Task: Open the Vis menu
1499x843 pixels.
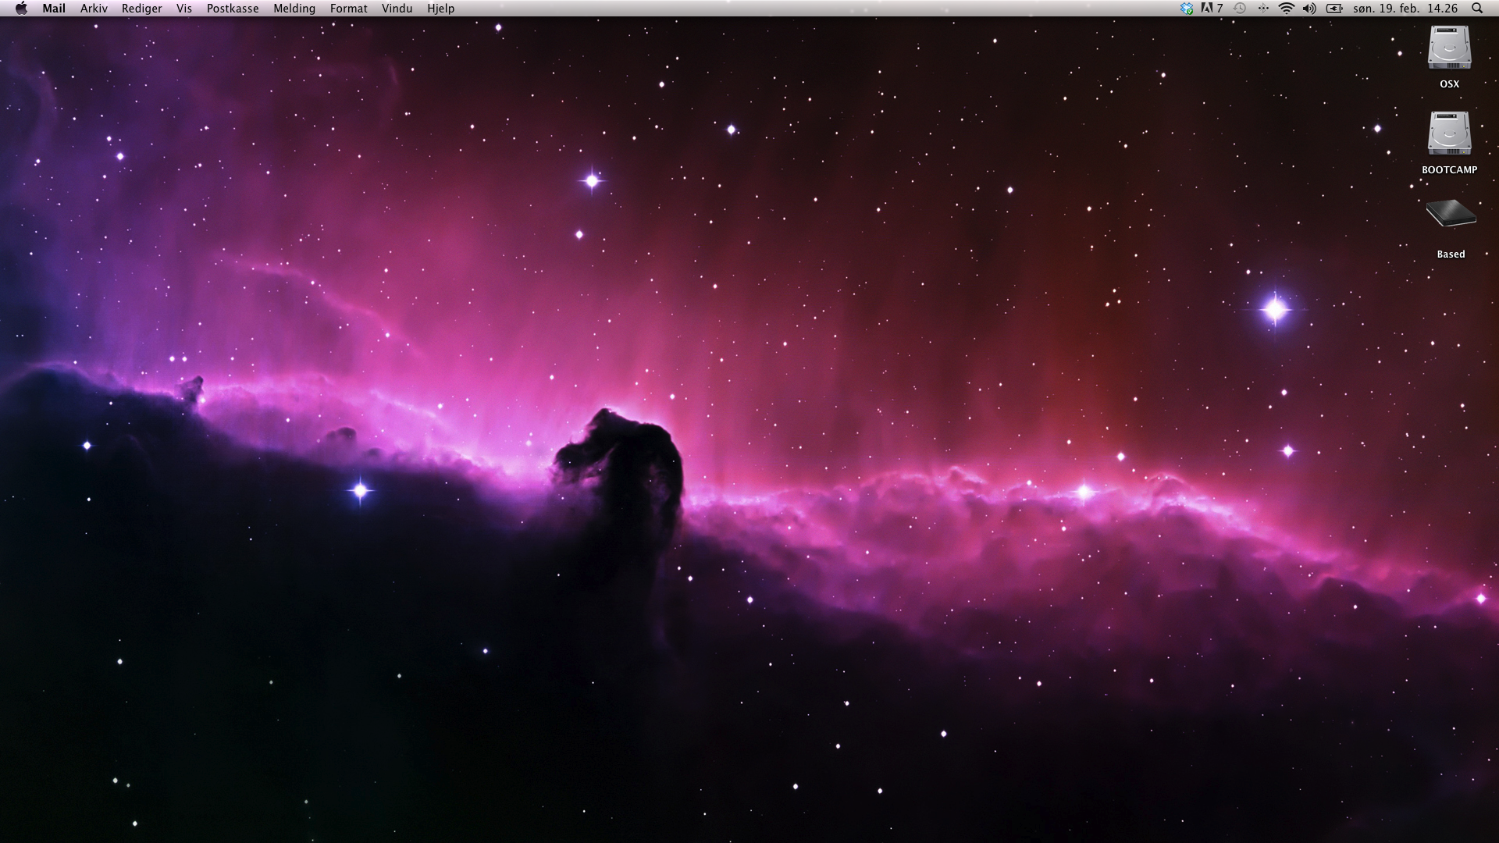Action: [x=184, y=9]
